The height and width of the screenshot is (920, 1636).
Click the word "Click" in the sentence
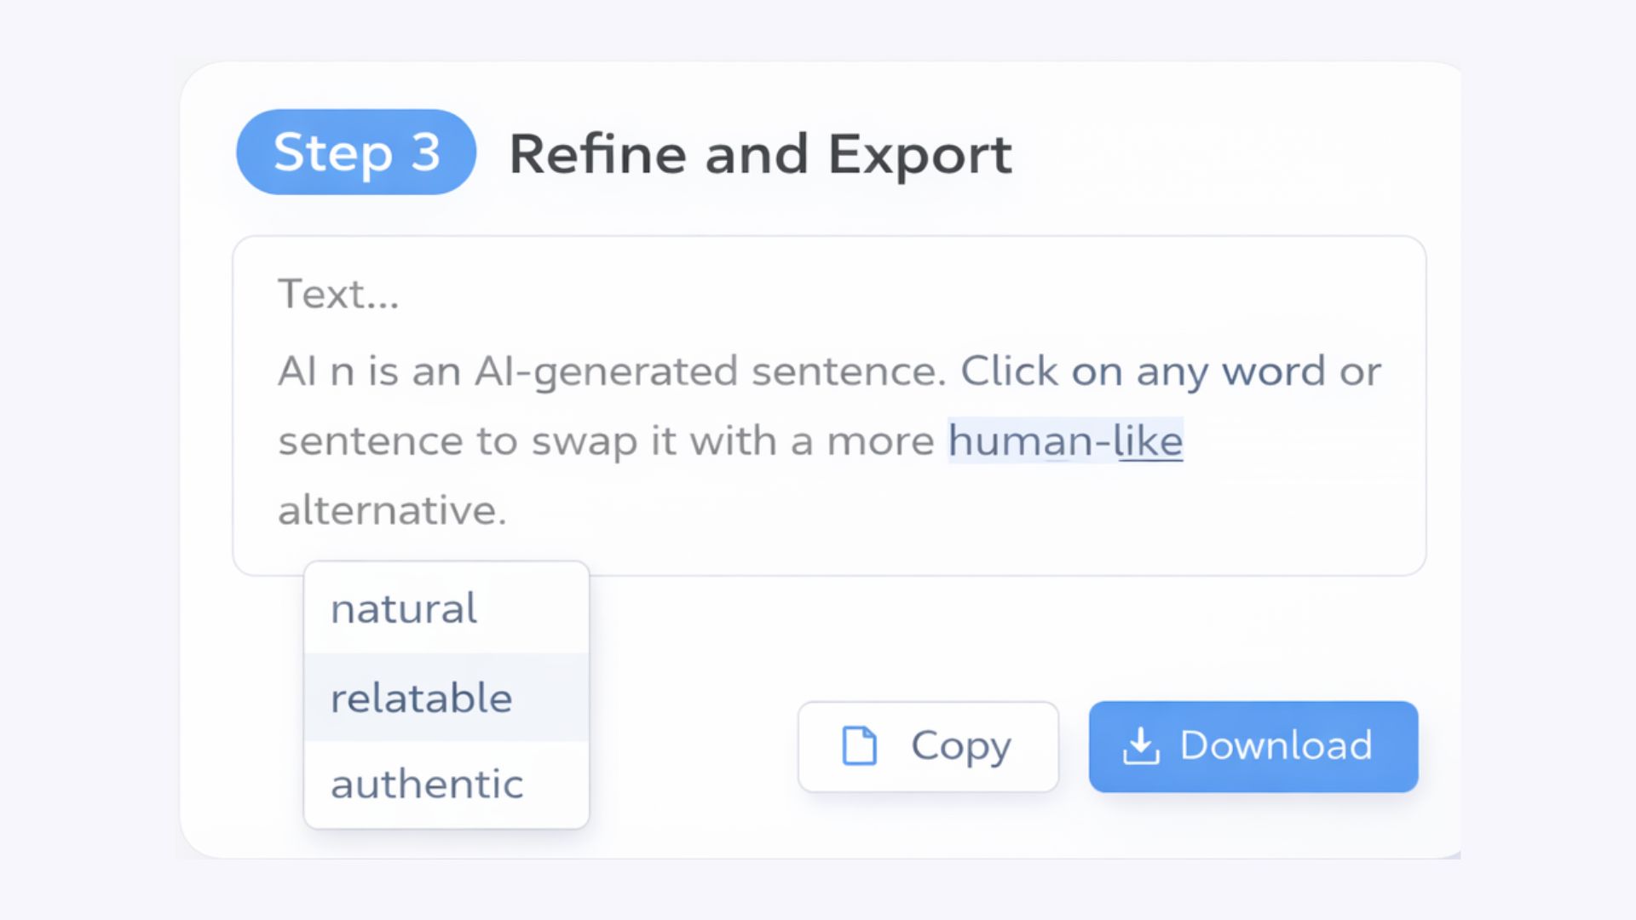click(1009, 372)
